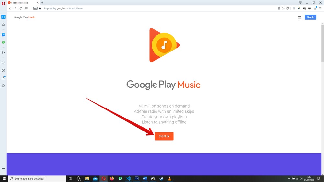Open the Opera main menu logo
This screenshot has width=324, height=182.
3,3
